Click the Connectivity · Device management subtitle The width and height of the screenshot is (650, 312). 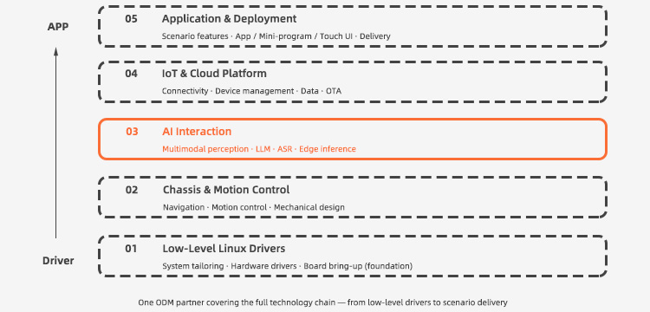(251, 91)
